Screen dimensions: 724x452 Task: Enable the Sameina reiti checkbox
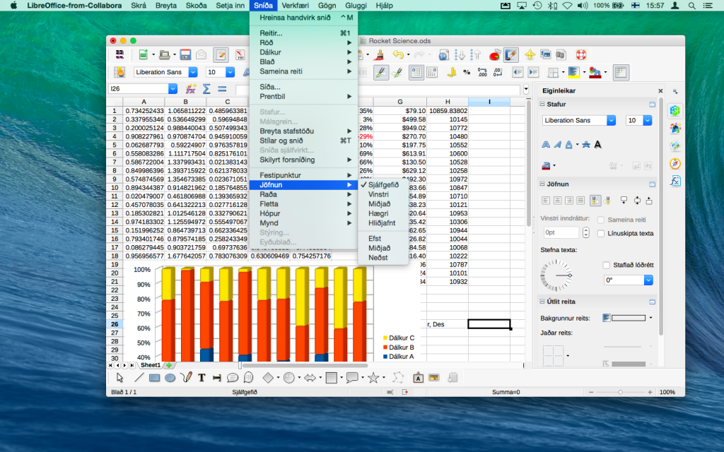tap(601, 220)
